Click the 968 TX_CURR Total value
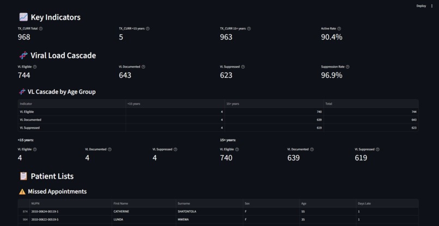The image size is (439, 226). point(24,37)
